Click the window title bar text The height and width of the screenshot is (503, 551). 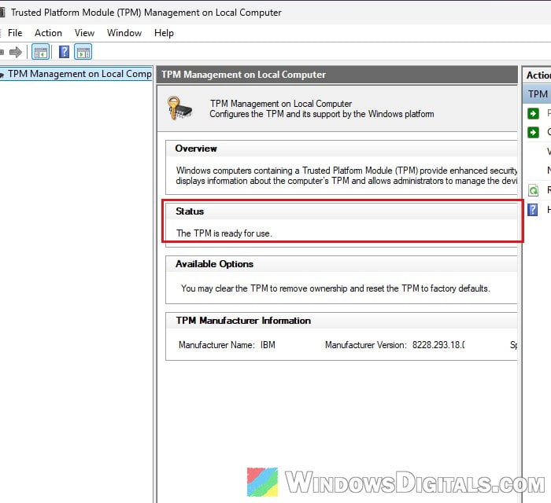coord(146,13)
